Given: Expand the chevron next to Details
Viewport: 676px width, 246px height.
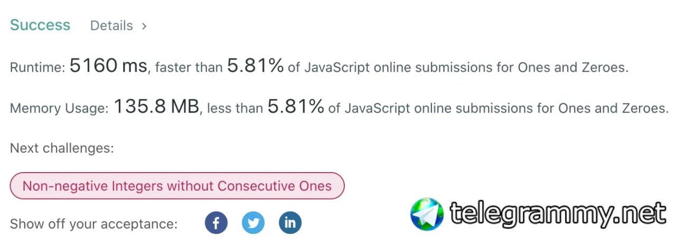Looking at the screenshot, I should pos(144,25).
